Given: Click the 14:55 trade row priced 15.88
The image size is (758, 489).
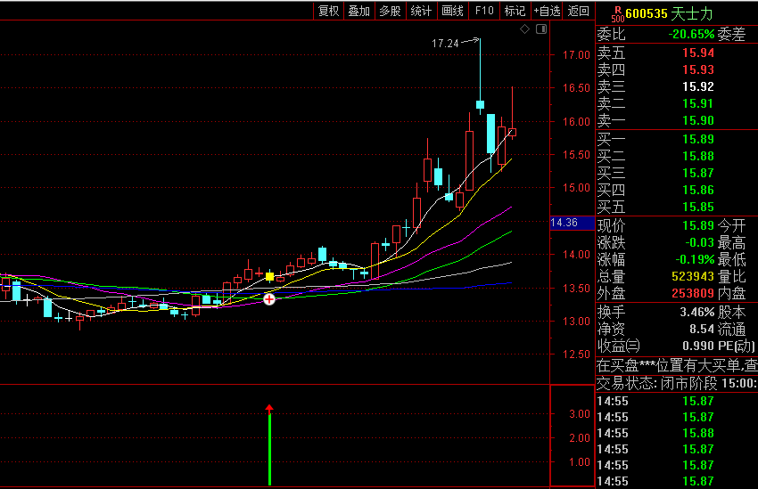Looking at the screenshot, I should pyautogui.click(x=677, y=433).
